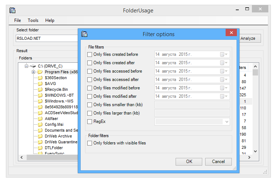The image size is (280, 186).
Task: Click the Aldfaer folder icon
Action: click(40, 119)
